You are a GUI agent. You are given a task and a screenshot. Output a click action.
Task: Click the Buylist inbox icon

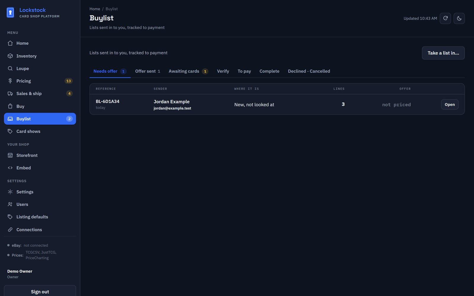coord(10,119)
